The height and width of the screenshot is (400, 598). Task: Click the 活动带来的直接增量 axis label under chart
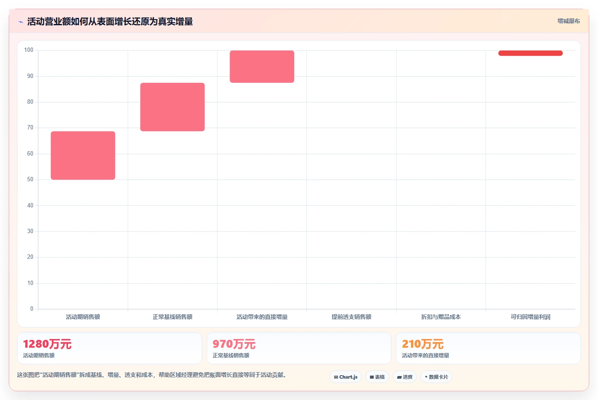coord(262,317)
